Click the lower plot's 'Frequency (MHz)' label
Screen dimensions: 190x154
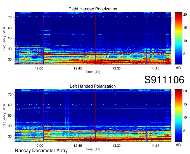[4, 116]
